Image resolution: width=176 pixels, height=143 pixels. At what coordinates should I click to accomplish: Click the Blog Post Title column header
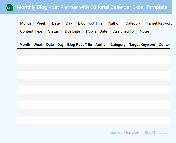pos(79,45)
